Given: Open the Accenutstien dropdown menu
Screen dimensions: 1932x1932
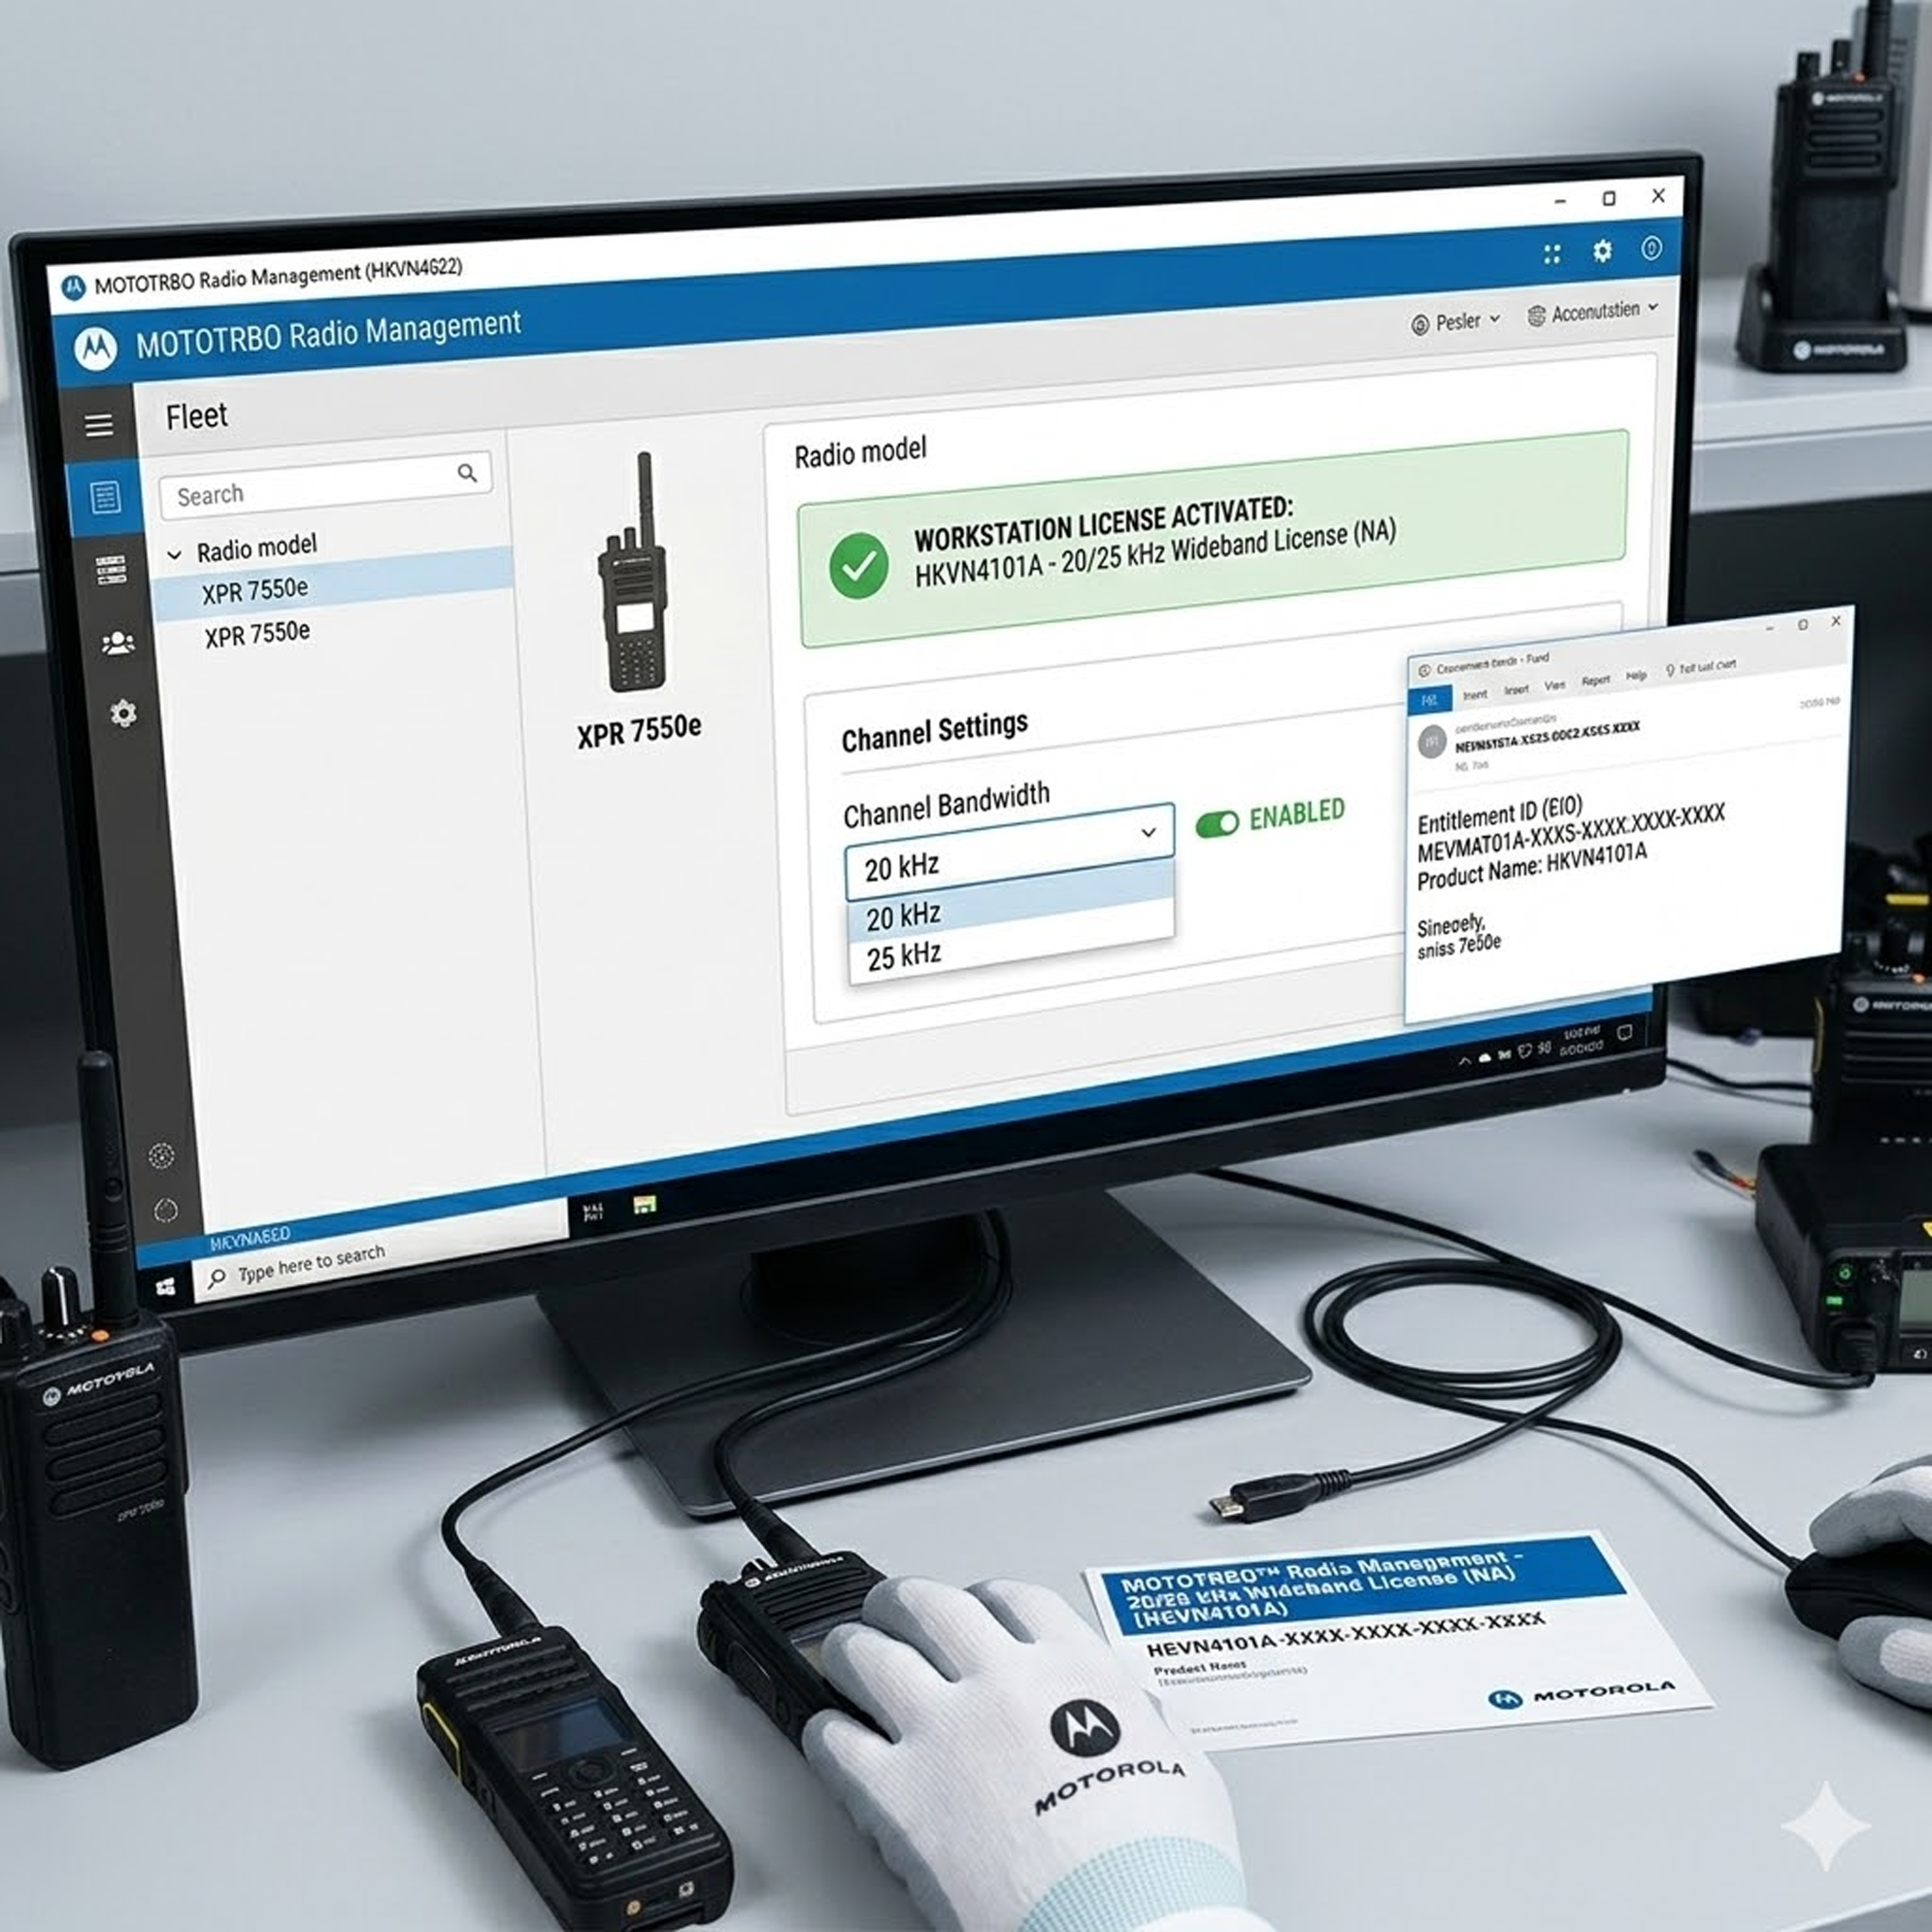Looking at the screenshot, I should [1593, 312].
